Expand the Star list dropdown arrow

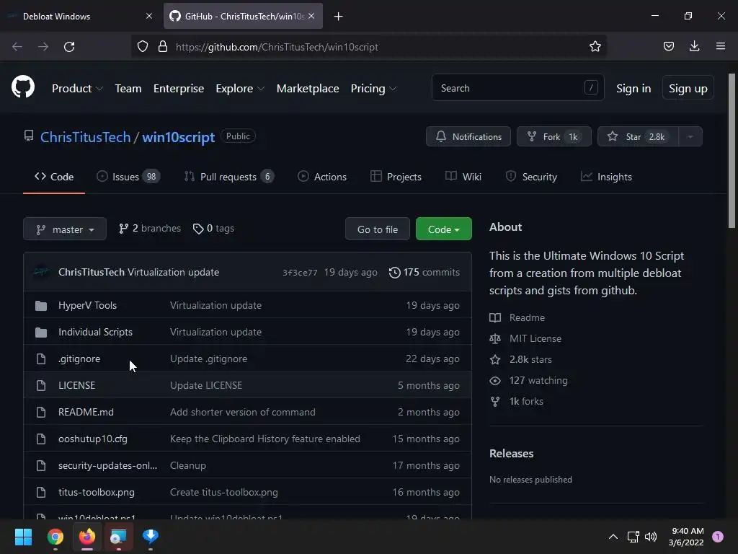coord(690,136)
